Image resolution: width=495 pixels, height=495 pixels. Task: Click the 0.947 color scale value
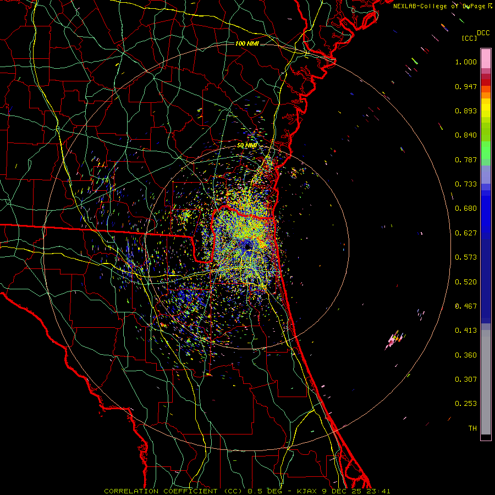click(466, 86)
